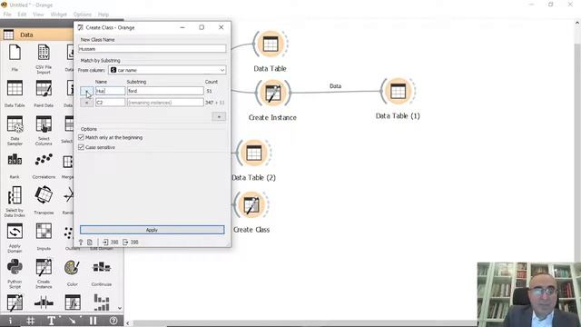581x327 pixels.
Task: Open the Help menu
Action: (103, 15)
